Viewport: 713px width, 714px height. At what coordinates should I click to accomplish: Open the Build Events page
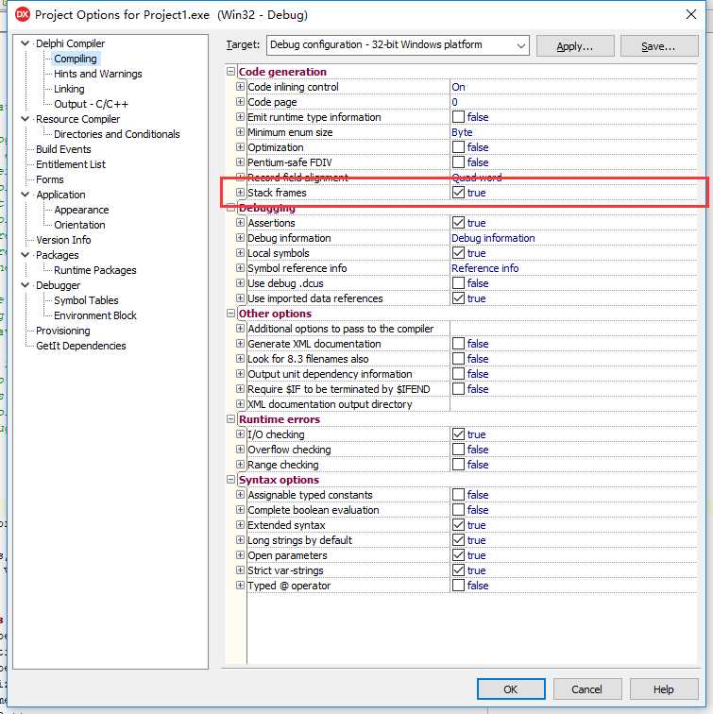click(63, 149)
